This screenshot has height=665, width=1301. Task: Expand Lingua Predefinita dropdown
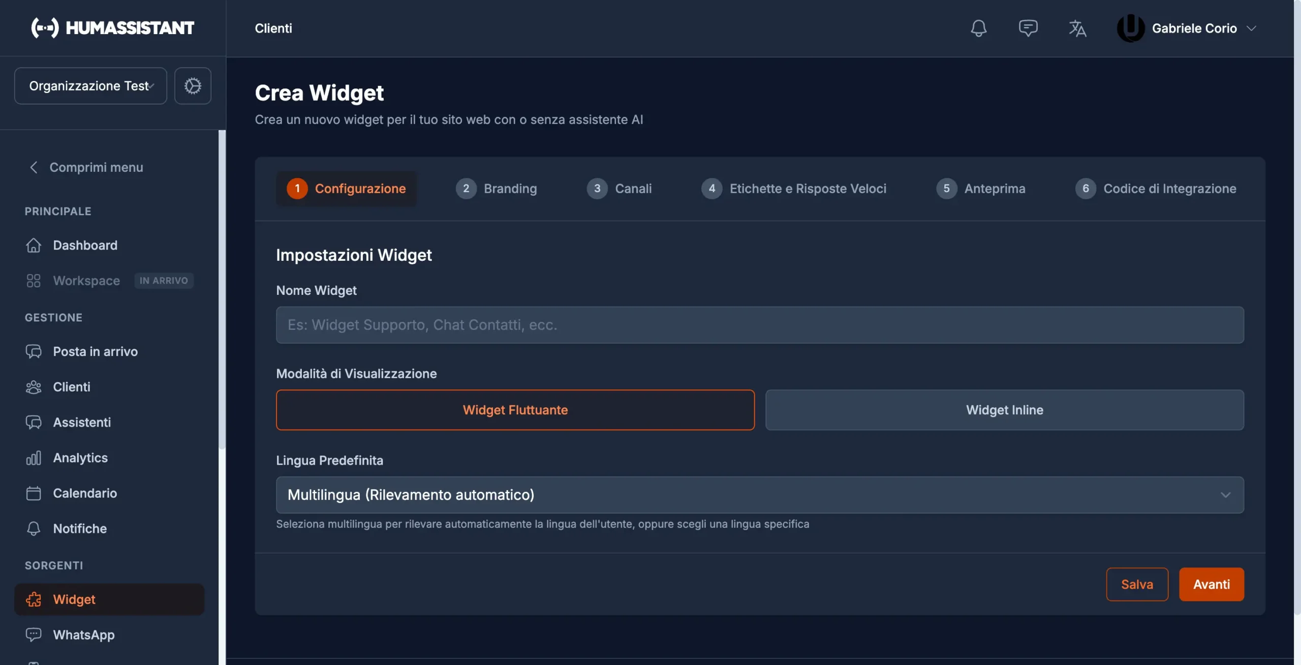[760, 495]
